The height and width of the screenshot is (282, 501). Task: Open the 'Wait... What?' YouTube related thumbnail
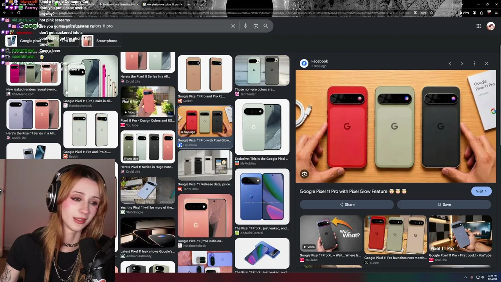coord(331,233)
